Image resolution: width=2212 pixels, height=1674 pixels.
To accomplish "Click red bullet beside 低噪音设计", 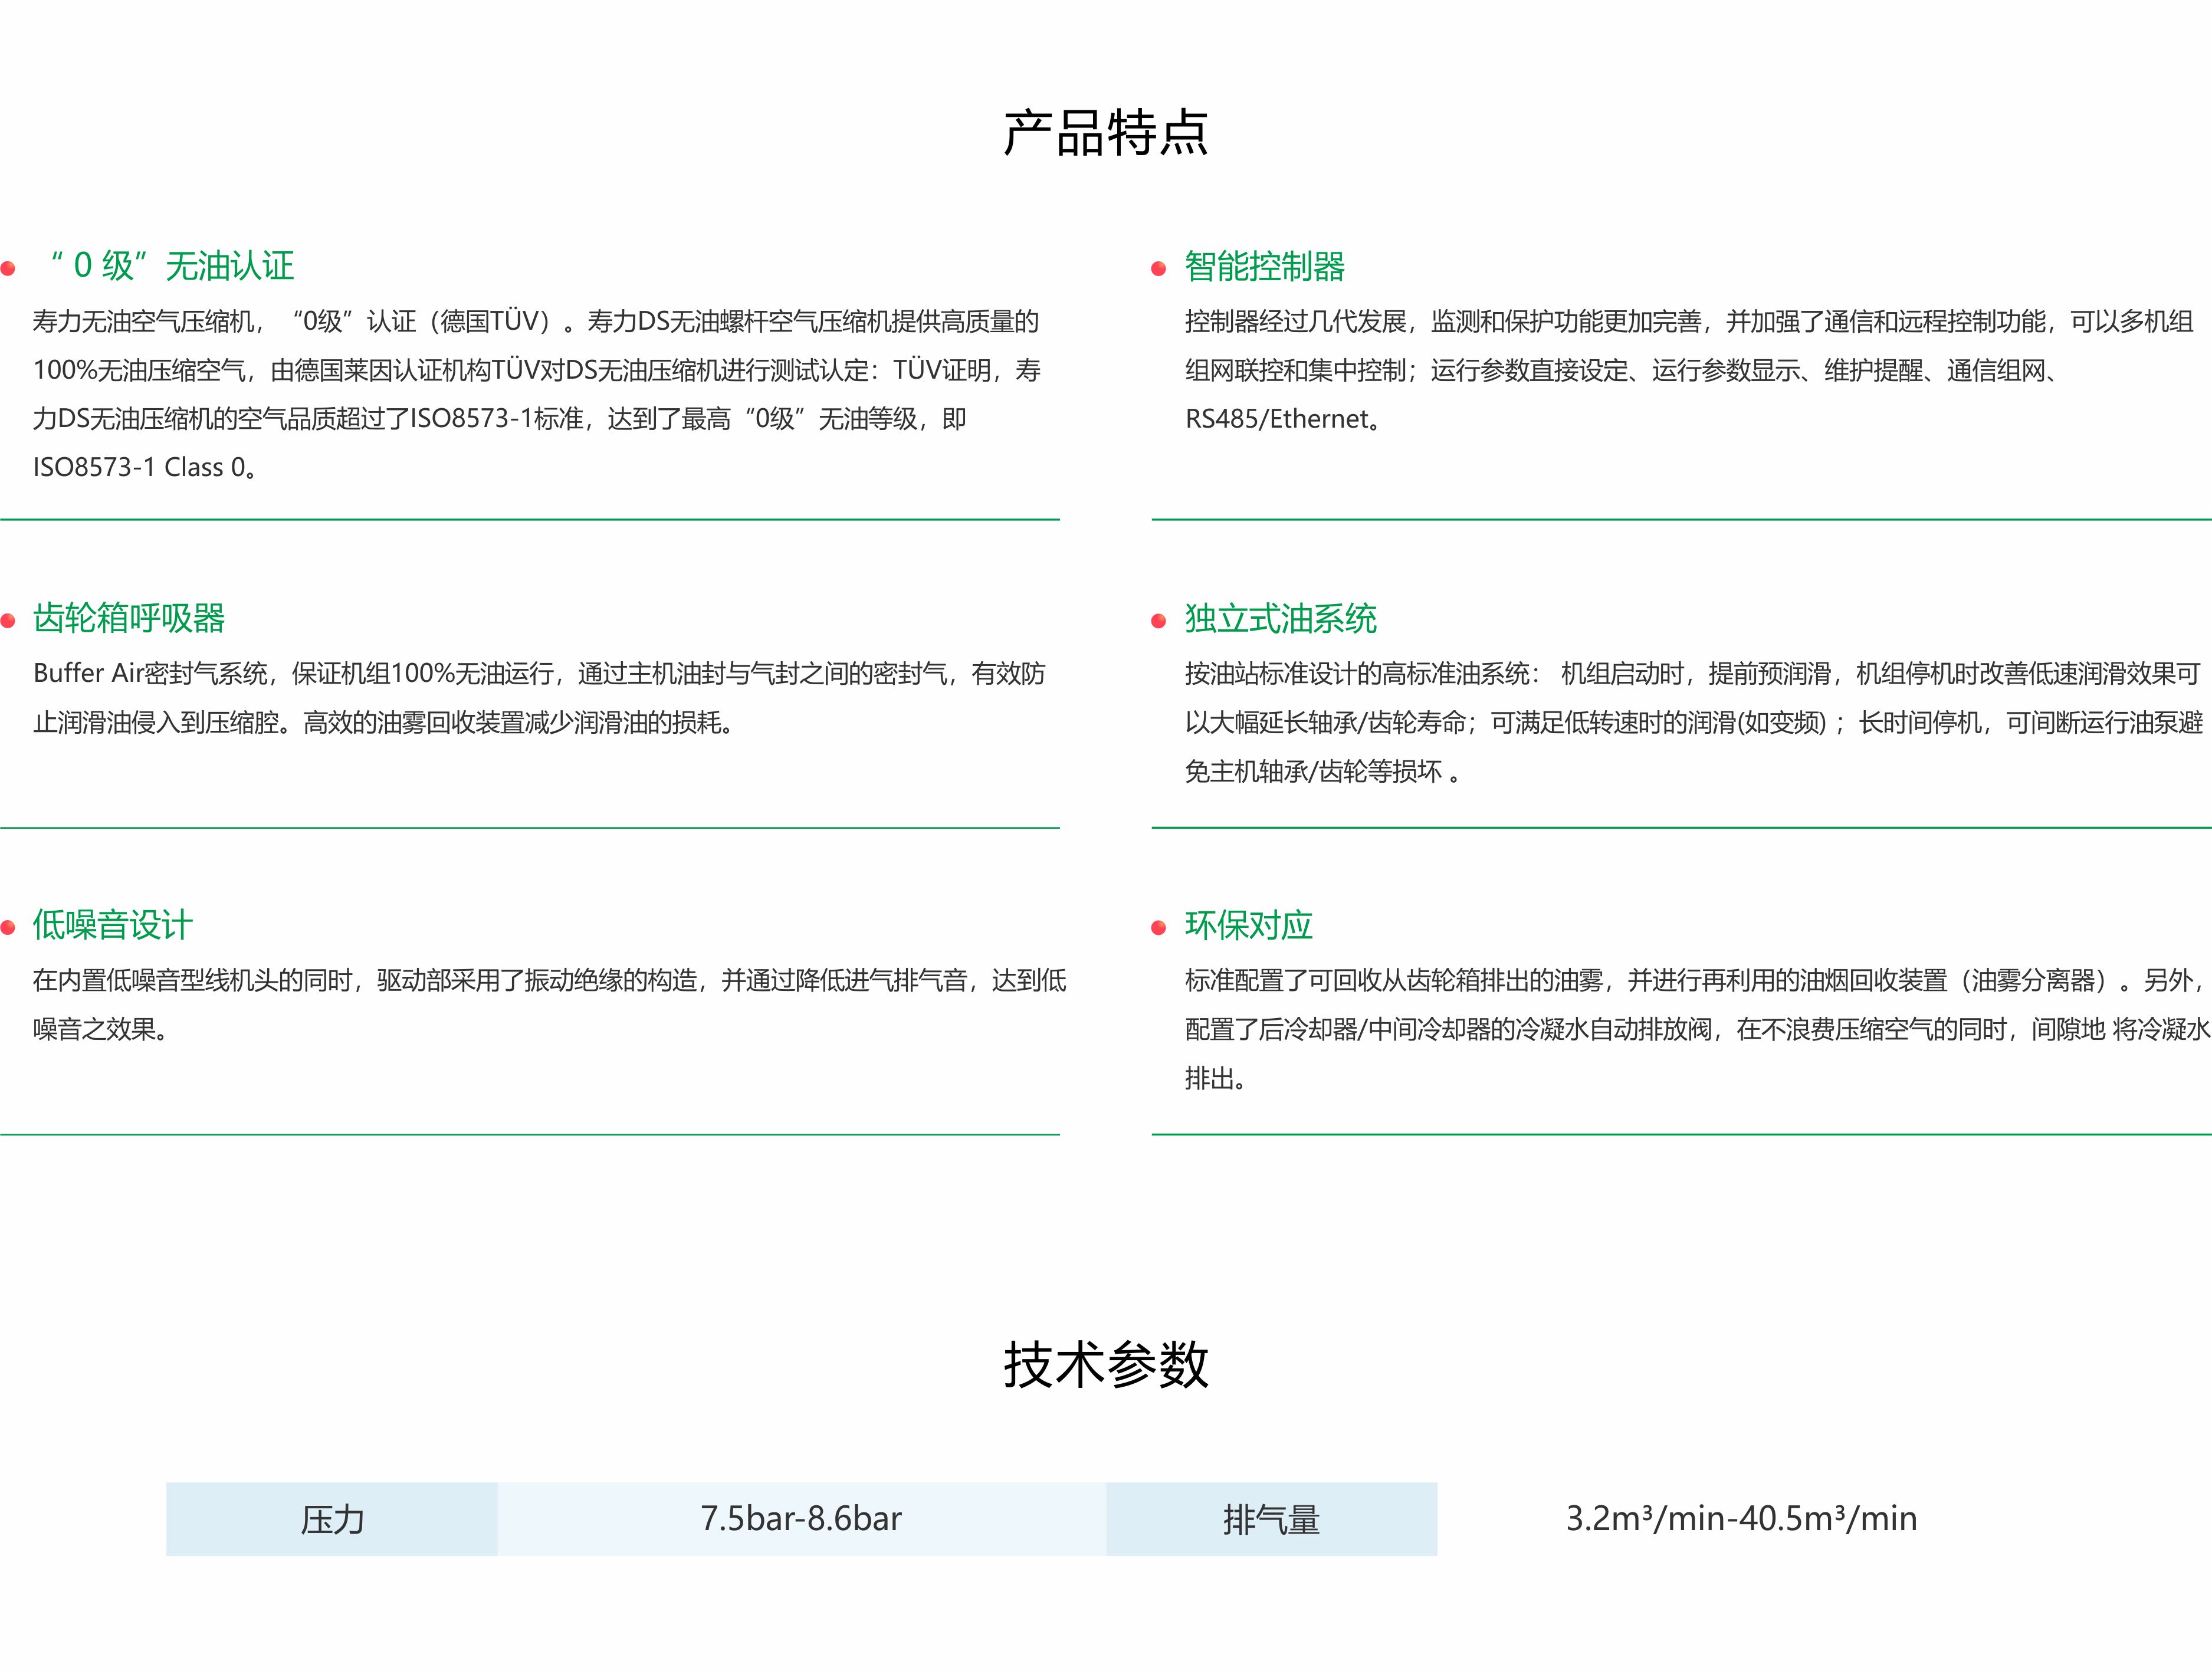I will coord(8,927).
